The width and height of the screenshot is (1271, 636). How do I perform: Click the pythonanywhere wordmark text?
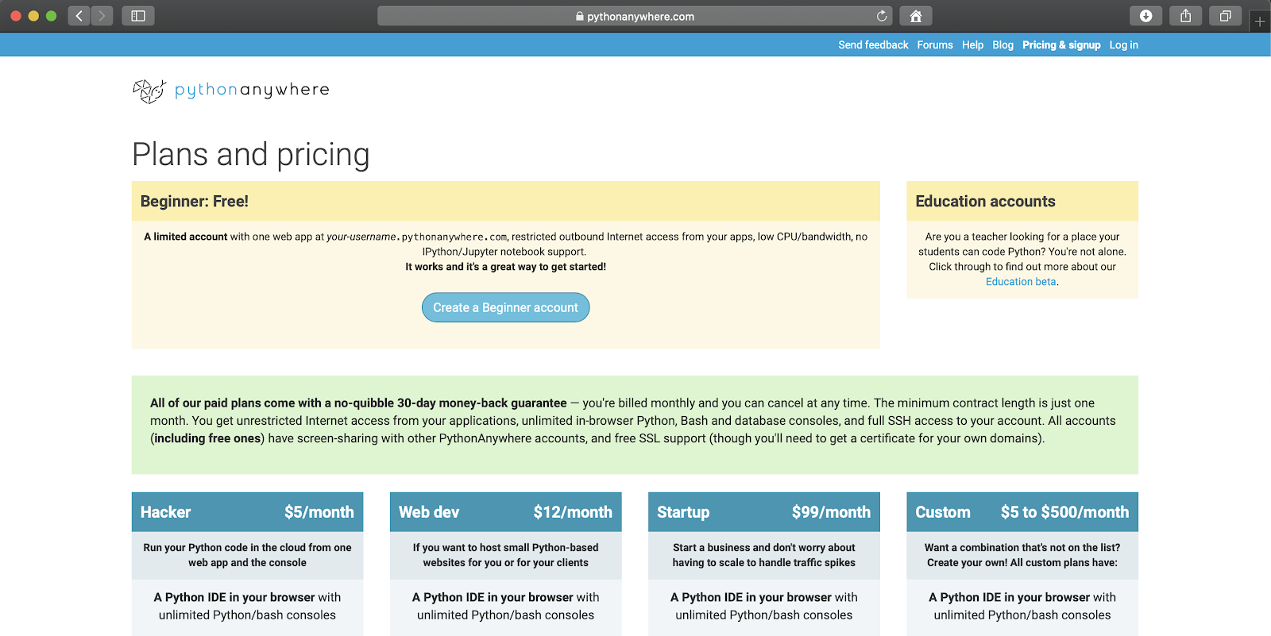252,90
